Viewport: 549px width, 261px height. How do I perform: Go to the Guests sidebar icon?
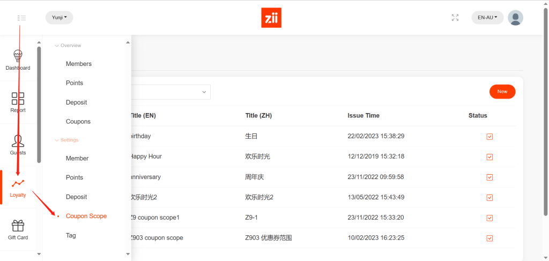pyautogui.click(x=18, y=144)
